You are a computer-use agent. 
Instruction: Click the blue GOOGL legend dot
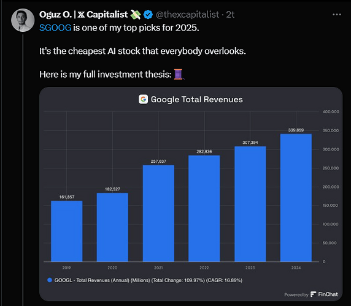pos(50,280)
